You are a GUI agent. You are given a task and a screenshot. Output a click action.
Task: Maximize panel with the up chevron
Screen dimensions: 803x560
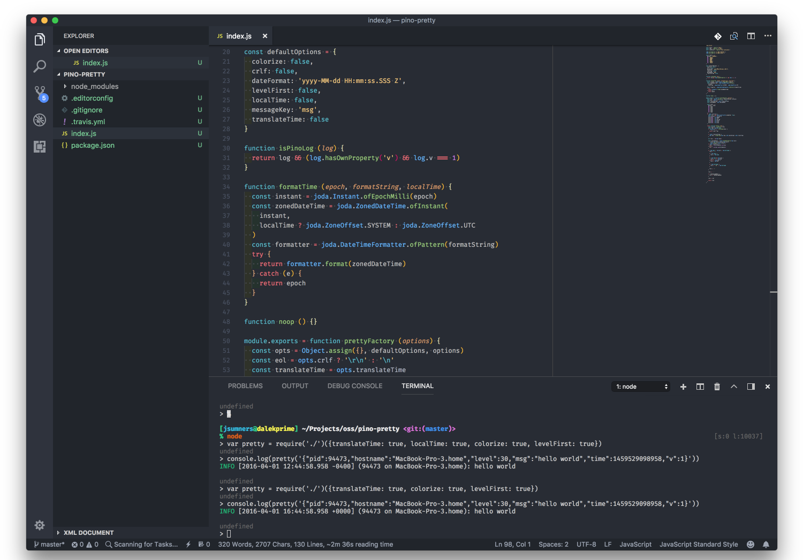pyautogui.click(x=734, y=387)
